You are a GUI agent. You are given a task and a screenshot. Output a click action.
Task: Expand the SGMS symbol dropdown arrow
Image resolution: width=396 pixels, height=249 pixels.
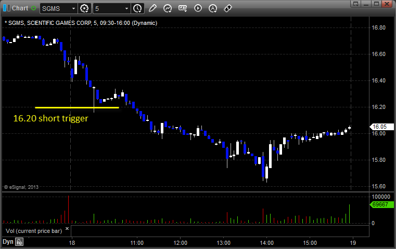point(73,9)
